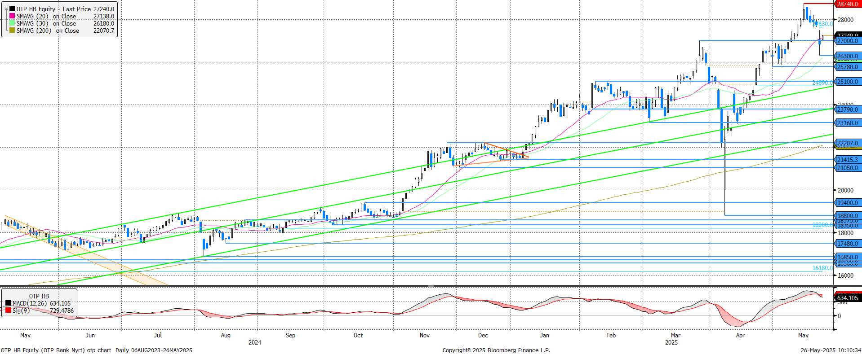Click the 18000 axis label
The width and height of the screenshot is (862, 354).
pyautogui.click(x=845, y=233)
